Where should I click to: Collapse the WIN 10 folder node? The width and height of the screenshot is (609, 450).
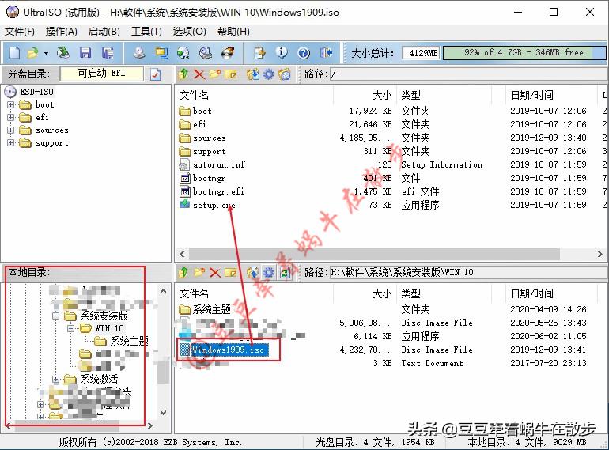[x=70, y=328]
